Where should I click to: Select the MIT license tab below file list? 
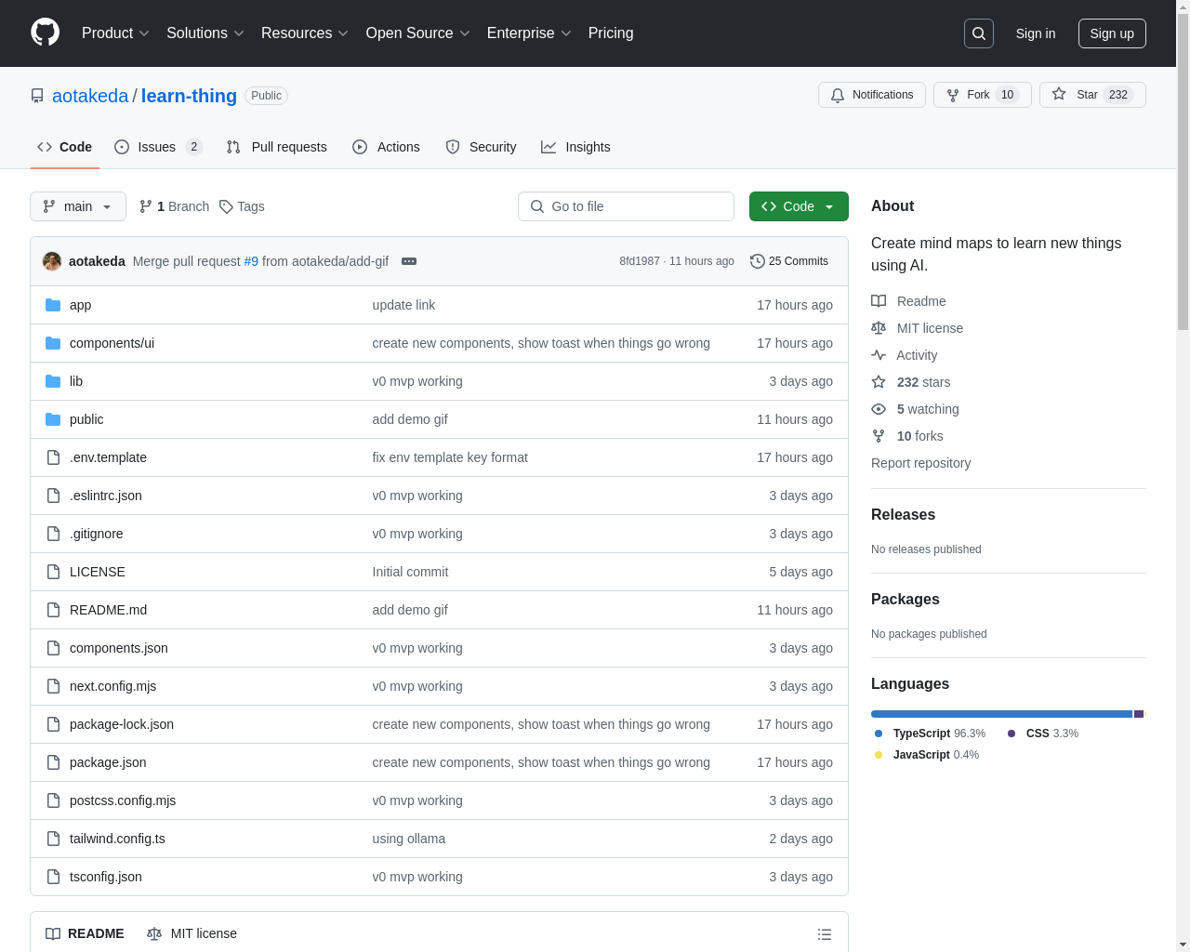(192, 933)
